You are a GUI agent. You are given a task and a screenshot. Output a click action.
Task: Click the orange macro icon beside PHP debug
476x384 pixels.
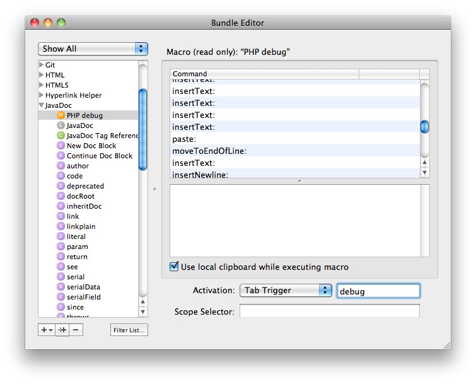tap(61, 115)
